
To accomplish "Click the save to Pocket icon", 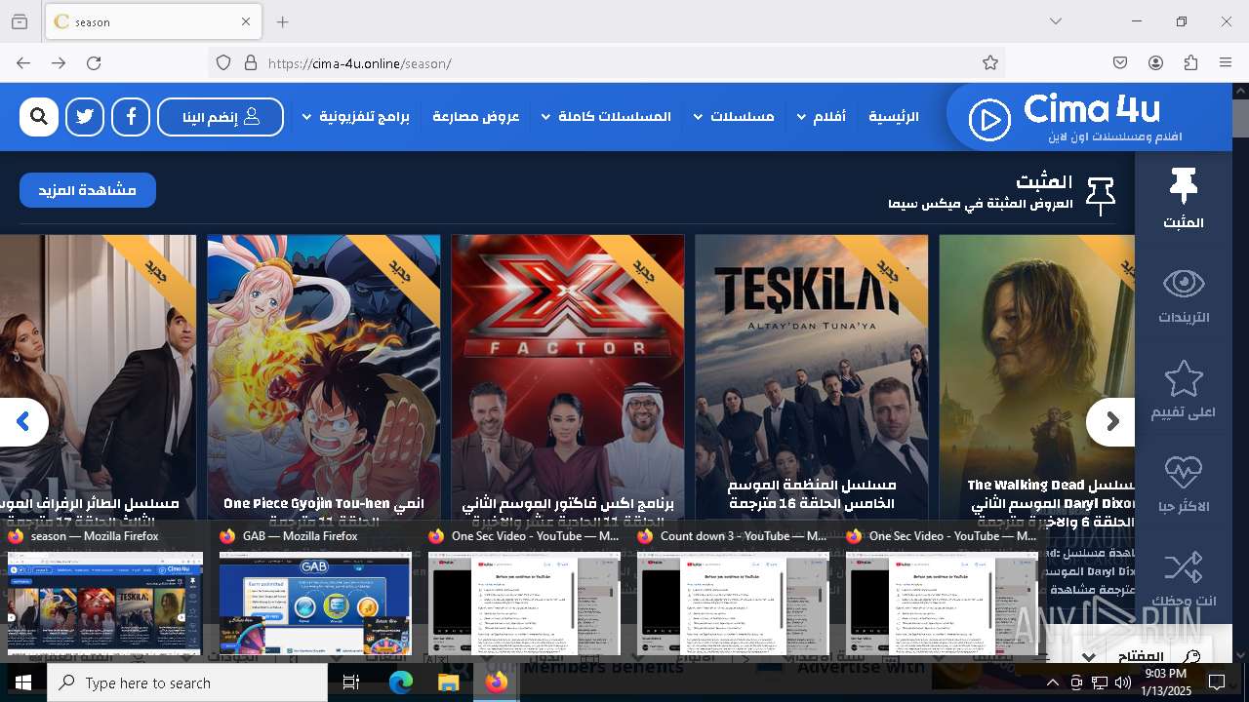I will pos(1120,62).
